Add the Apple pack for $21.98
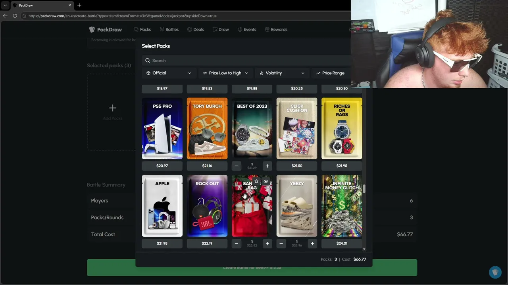508x285 pixels. click(162, 243)
